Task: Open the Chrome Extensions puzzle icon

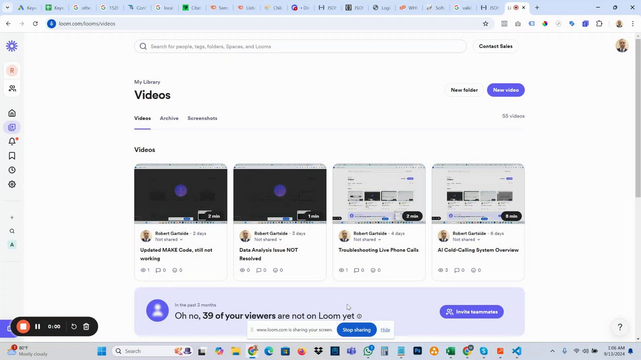Action: [599, 23]
